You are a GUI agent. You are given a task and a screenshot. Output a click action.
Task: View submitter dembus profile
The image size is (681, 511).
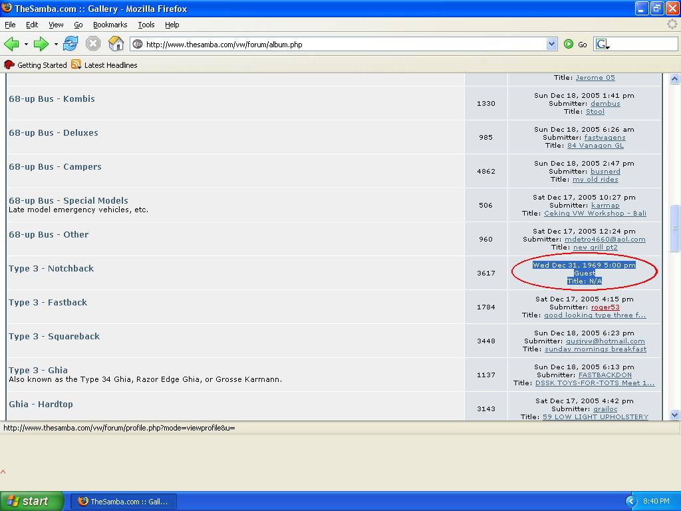point(605,103)
